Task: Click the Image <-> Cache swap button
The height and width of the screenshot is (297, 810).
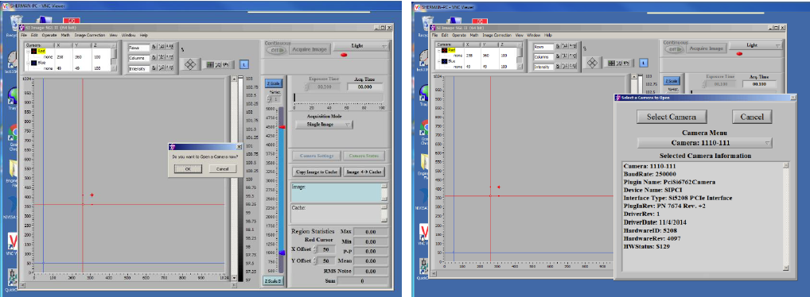Action: (364, 172)
